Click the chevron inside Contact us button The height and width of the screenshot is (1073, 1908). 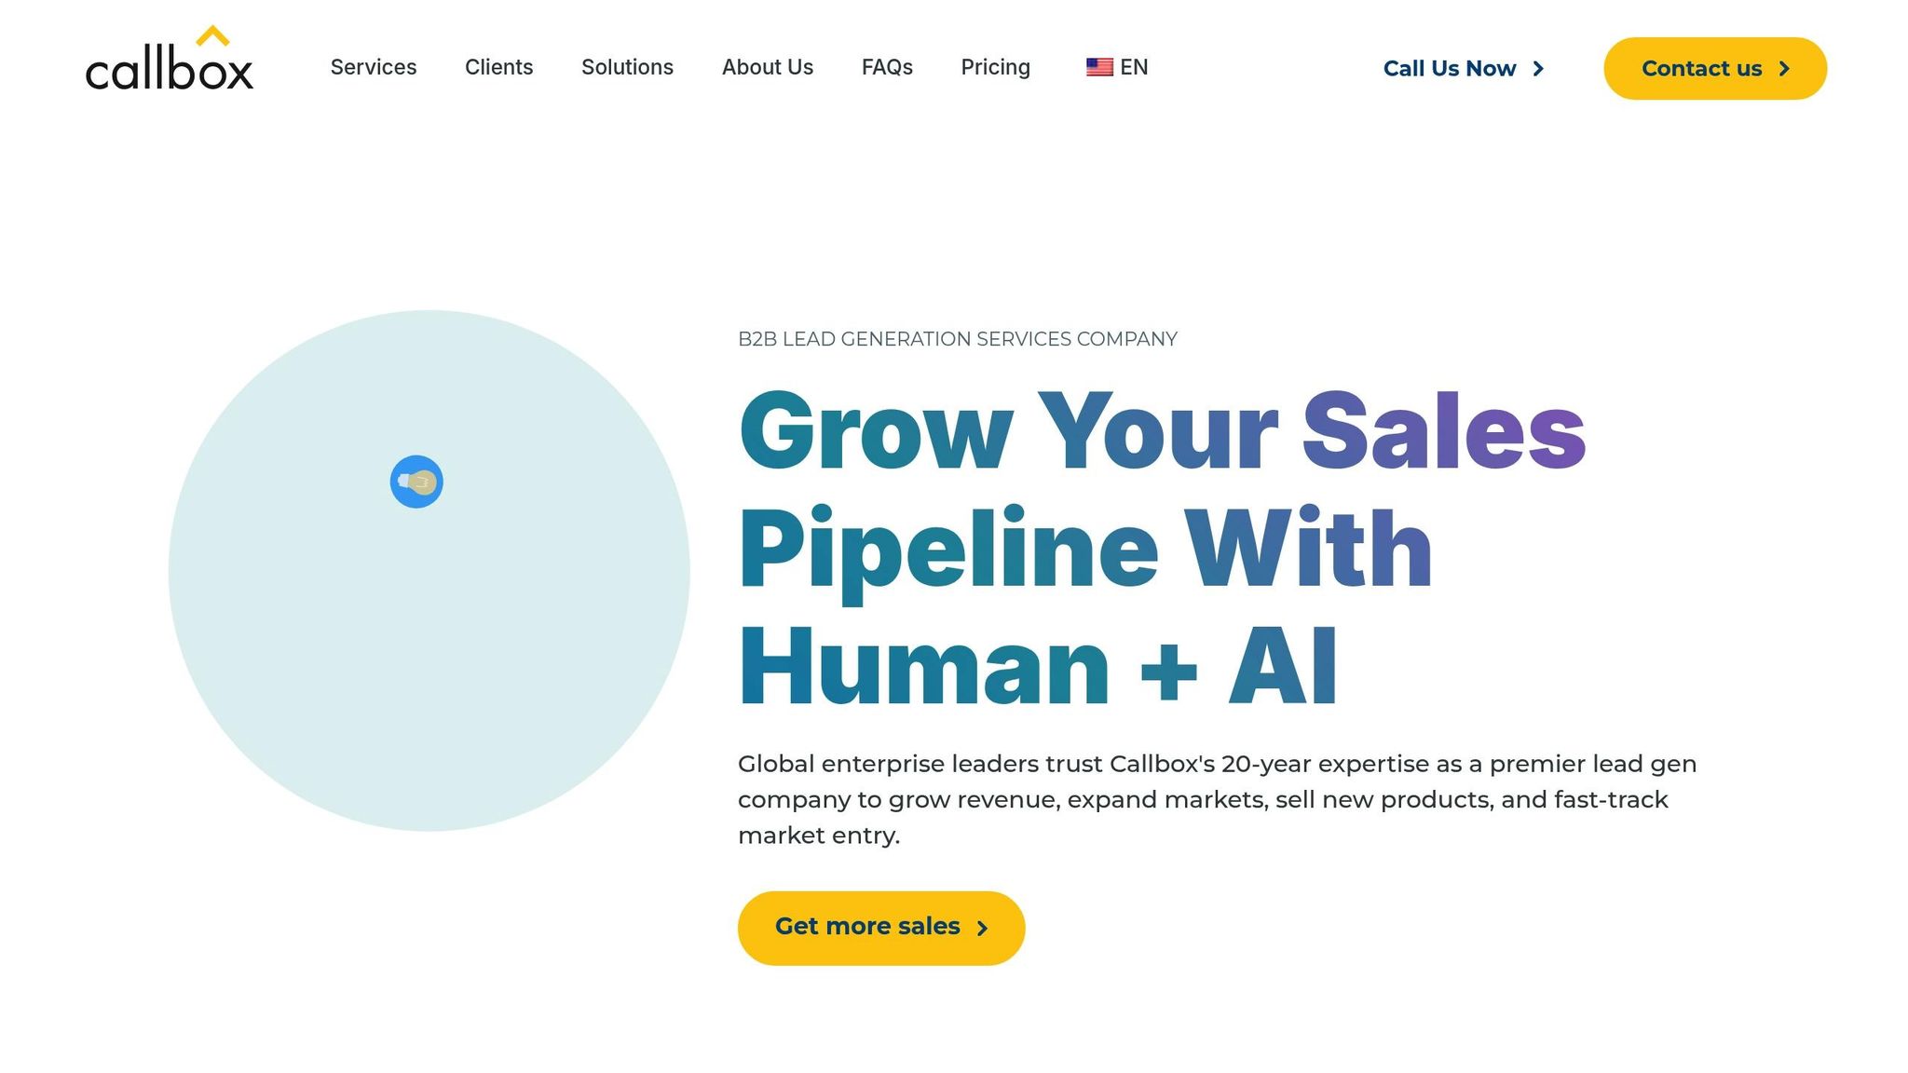point(1784,69)
